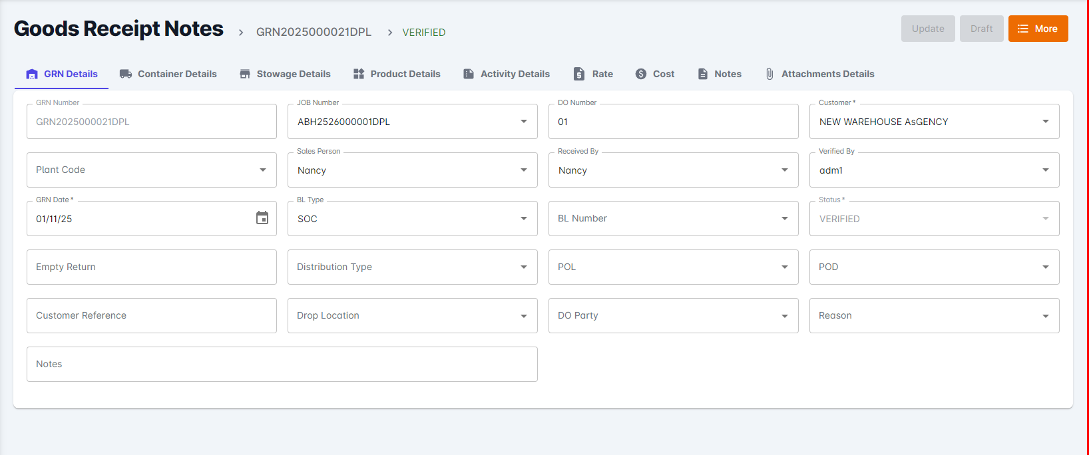Open the BL Type dropdown
Viewport: 1089px width, 455px height.
[524, 219]
